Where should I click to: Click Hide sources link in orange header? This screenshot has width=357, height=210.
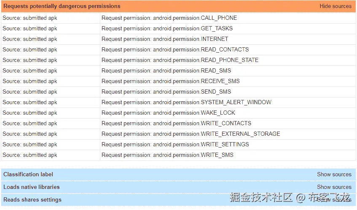coord(335,6)
